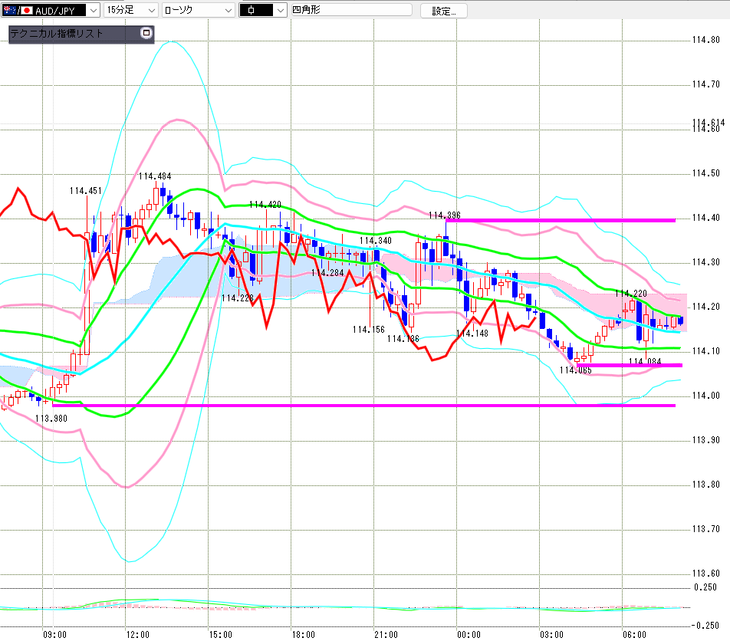The width and height of the screenshot is (730, 641).
Task: Click the 12:00 time axis label
Action: [138, 635]
